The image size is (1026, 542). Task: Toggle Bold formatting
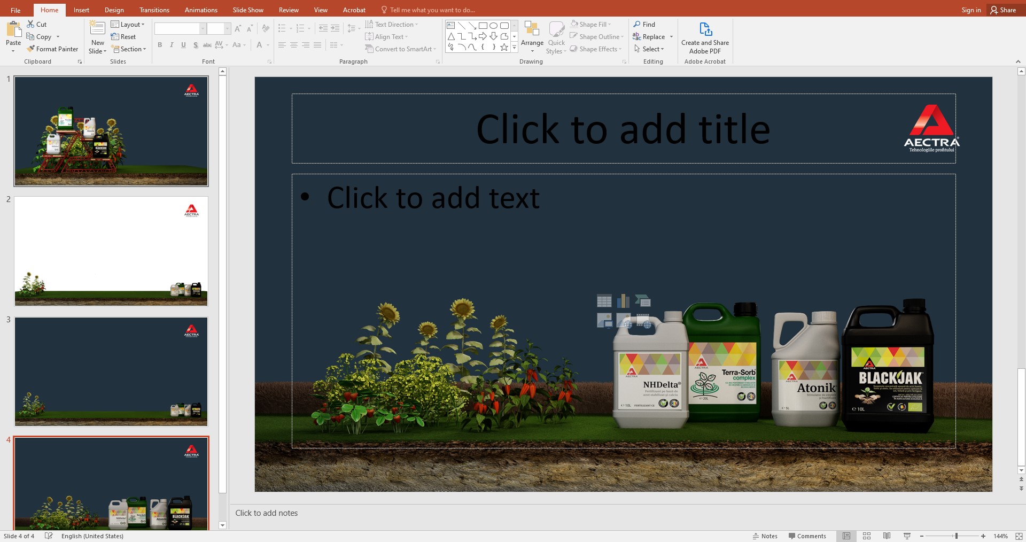pyautogui.click(x=160, y=45)
